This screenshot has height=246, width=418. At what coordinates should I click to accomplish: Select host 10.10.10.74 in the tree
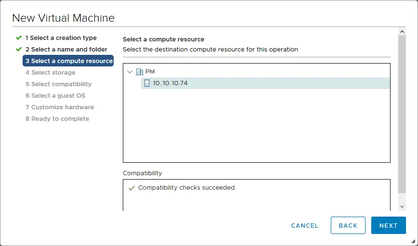170,83
